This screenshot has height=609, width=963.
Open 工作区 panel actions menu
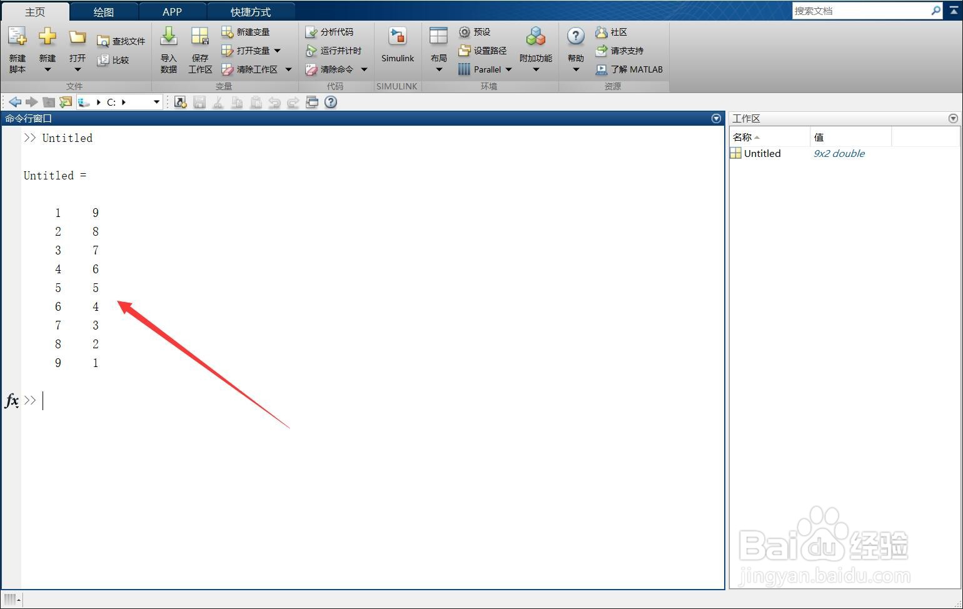point(953,118)
